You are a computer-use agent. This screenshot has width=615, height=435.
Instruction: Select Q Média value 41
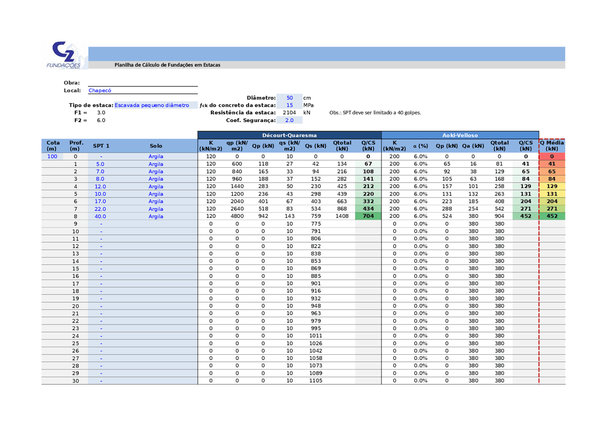click(552, 164)
